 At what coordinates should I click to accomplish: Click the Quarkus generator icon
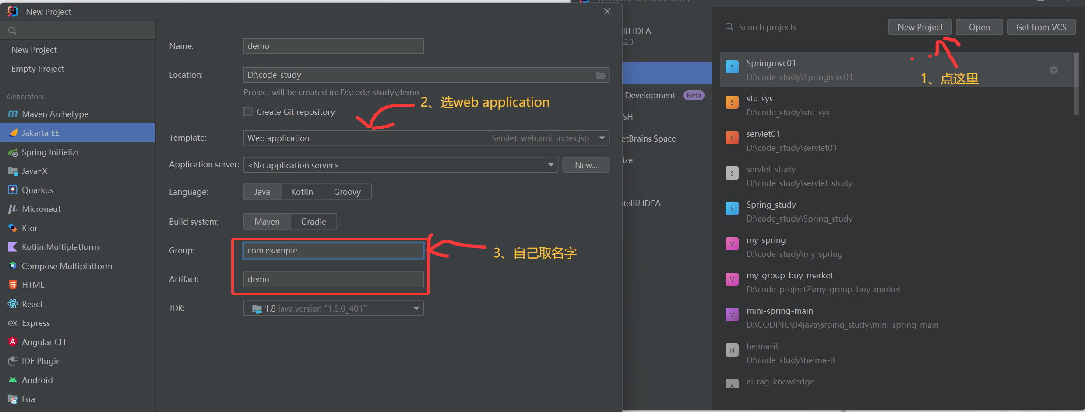13,190
